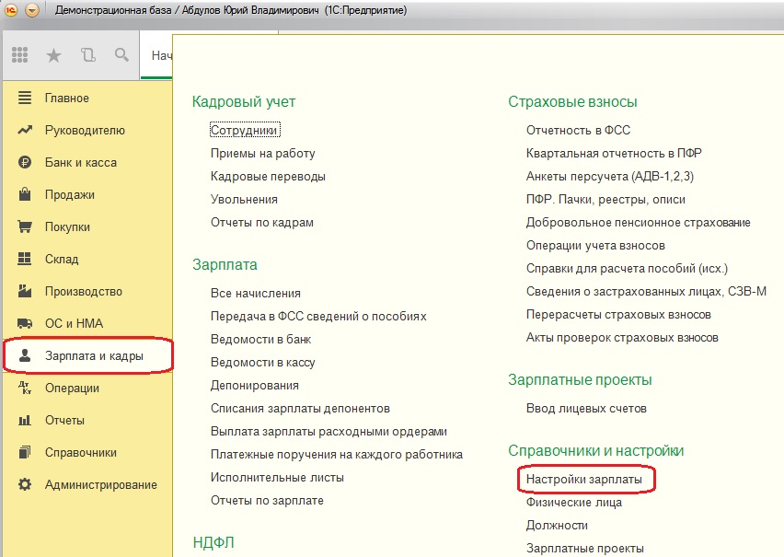Open ПФР. Пачки, реестры, описи
Viewport: 784px width, 557px height.
coord(605,199)
